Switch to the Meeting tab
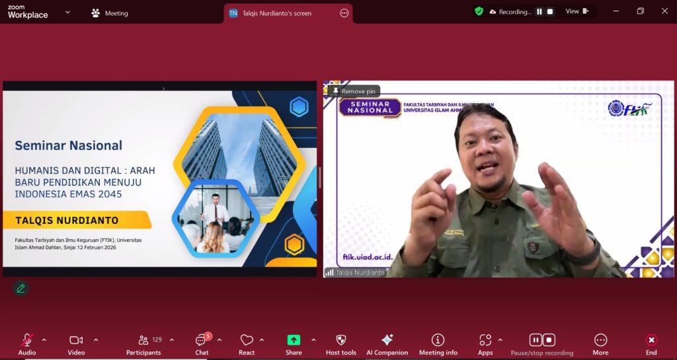 pos(110,13)
